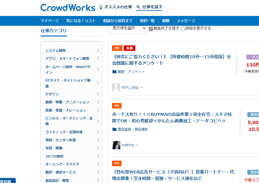Click watina username
259x183 pixels.
click(x=128, y=145)
